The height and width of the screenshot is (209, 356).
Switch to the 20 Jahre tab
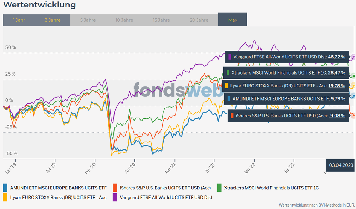click(x=199, y=20)
